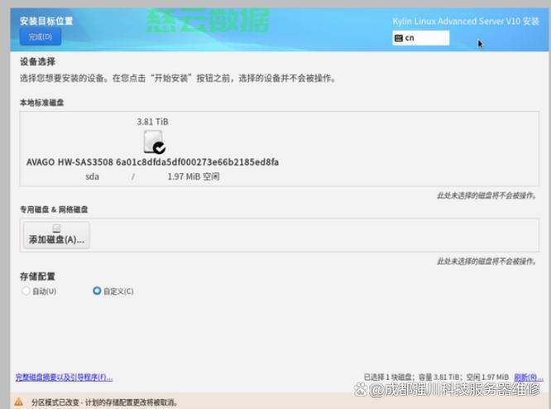Click the 设备选择 heading

coord(37,62)
